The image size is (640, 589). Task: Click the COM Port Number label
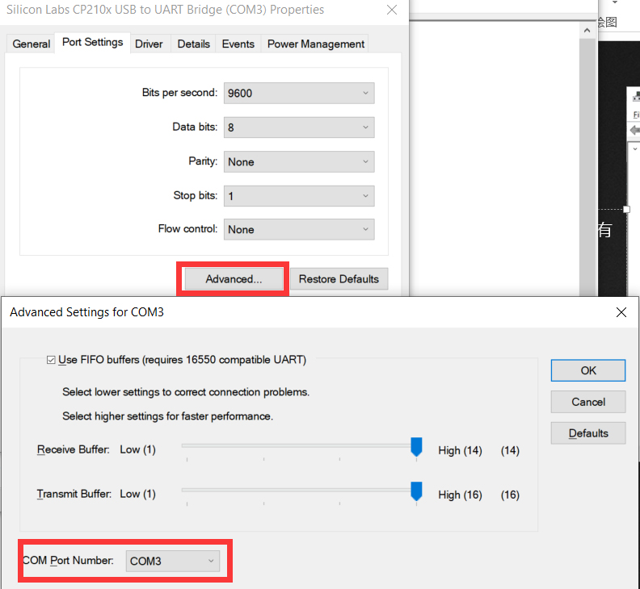point(68,561)
